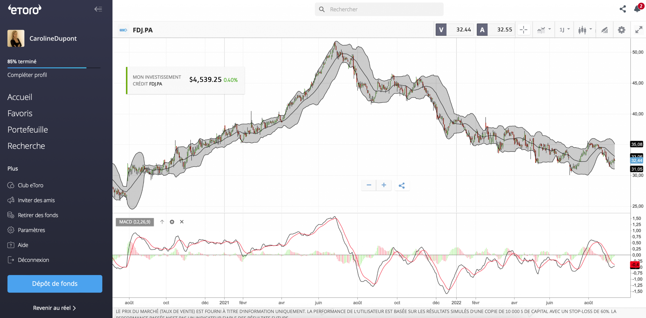Viewport: 646px width, 318px height.
Task: Open notifications bell with 2 badge
Action: 638,9
